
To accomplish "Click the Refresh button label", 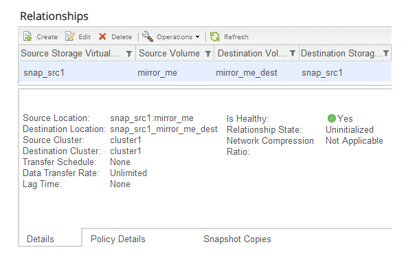I will 236,36.
